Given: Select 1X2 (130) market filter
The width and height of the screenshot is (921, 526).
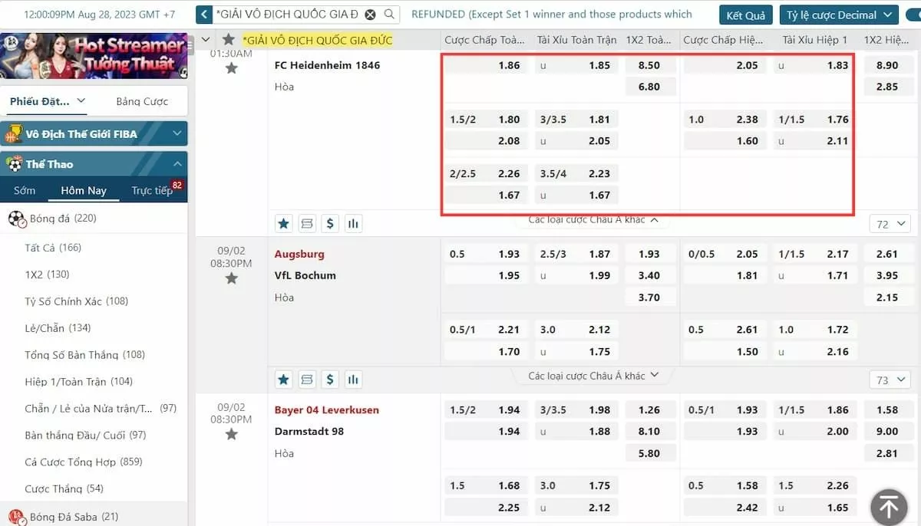Looking at the screenshot, I should coord(48,275).
